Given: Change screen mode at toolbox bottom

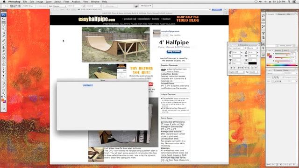Looking at the screenshot, I should (3, 109).
